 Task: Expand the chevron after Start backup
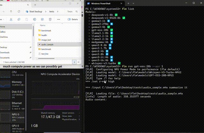pos(46,11)
